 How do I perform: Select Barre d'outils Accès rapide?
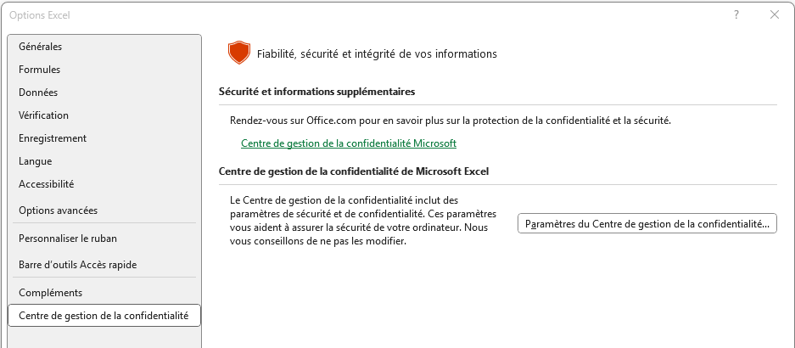77,265
